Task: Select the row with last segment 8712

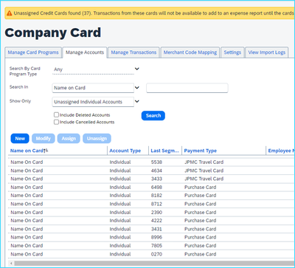Action: click(x=151, y=204)
